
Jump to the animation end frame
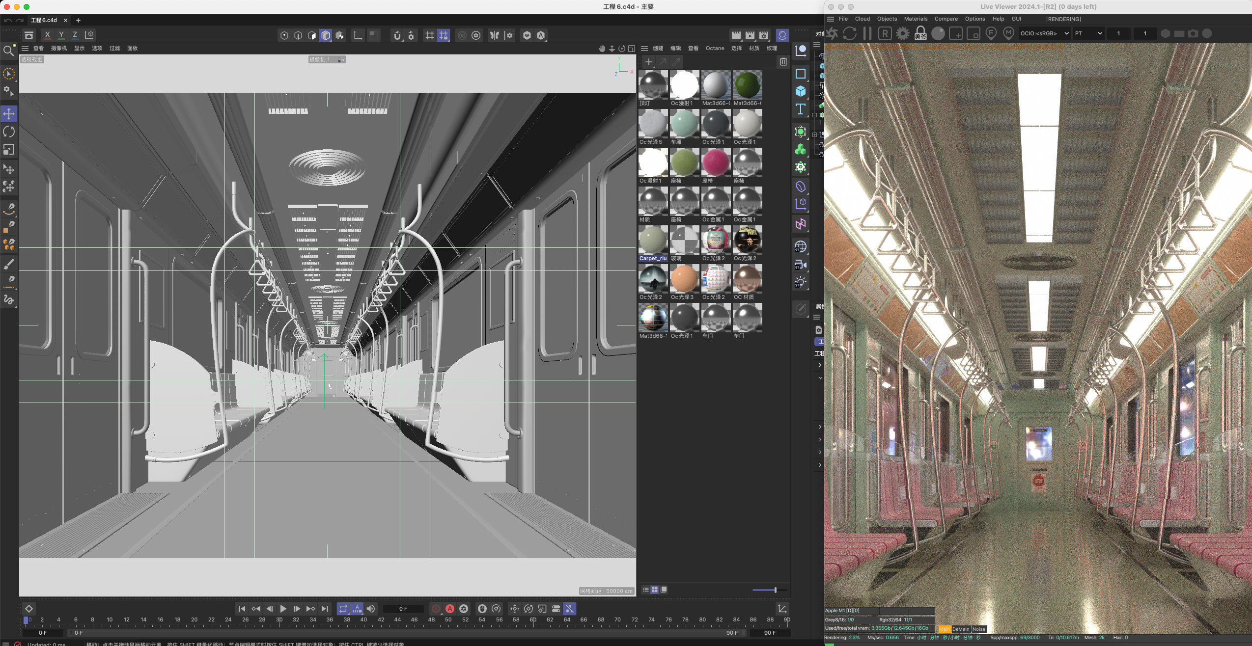tap(325, 609)
